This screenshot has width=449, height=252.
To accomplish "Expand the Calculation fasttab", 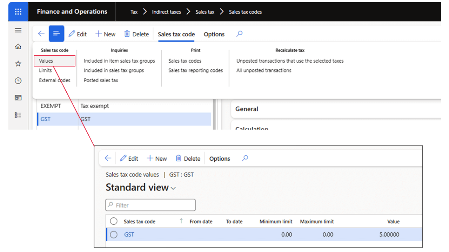I will click(x=336, y=126).
